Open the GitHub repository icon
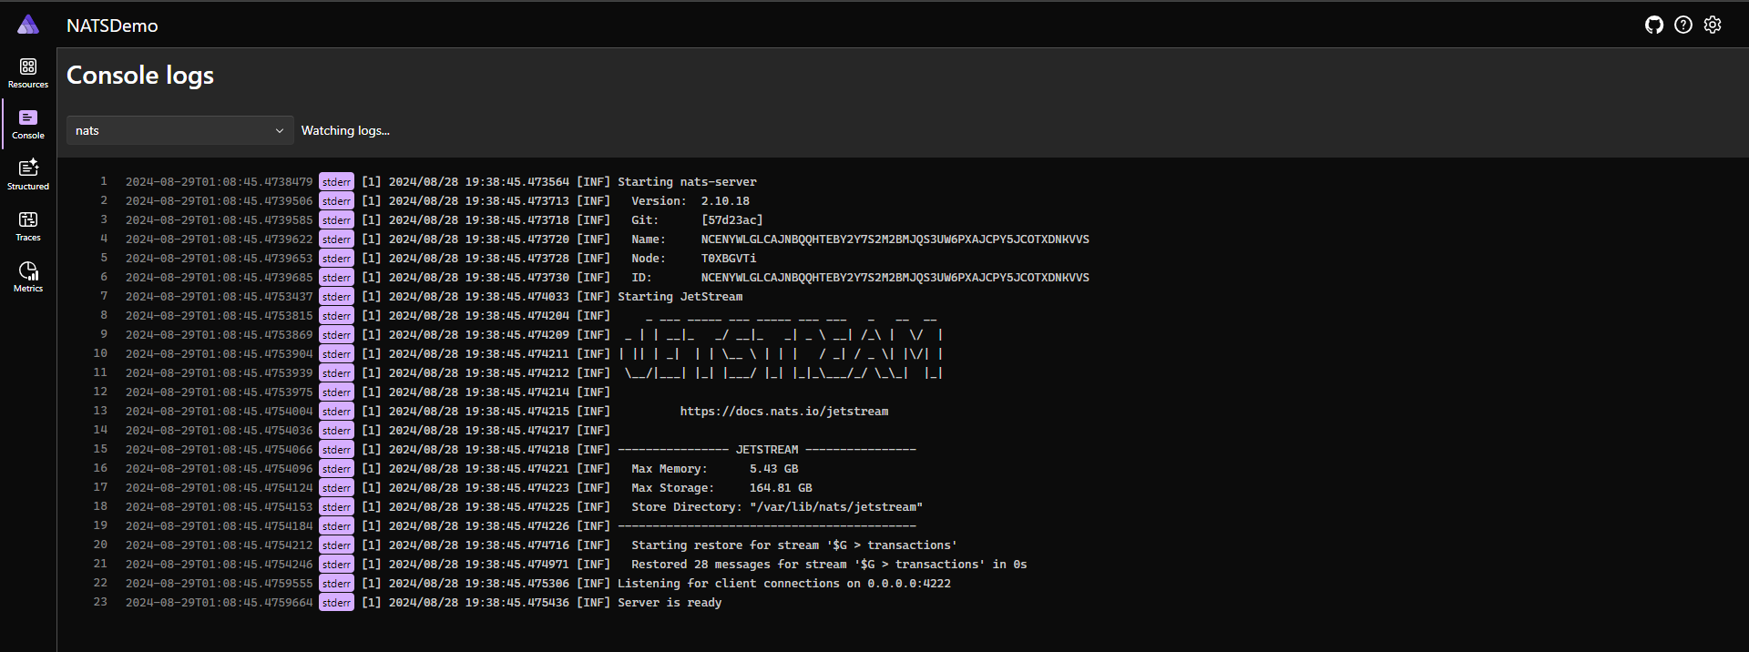 coord(1654,25)
